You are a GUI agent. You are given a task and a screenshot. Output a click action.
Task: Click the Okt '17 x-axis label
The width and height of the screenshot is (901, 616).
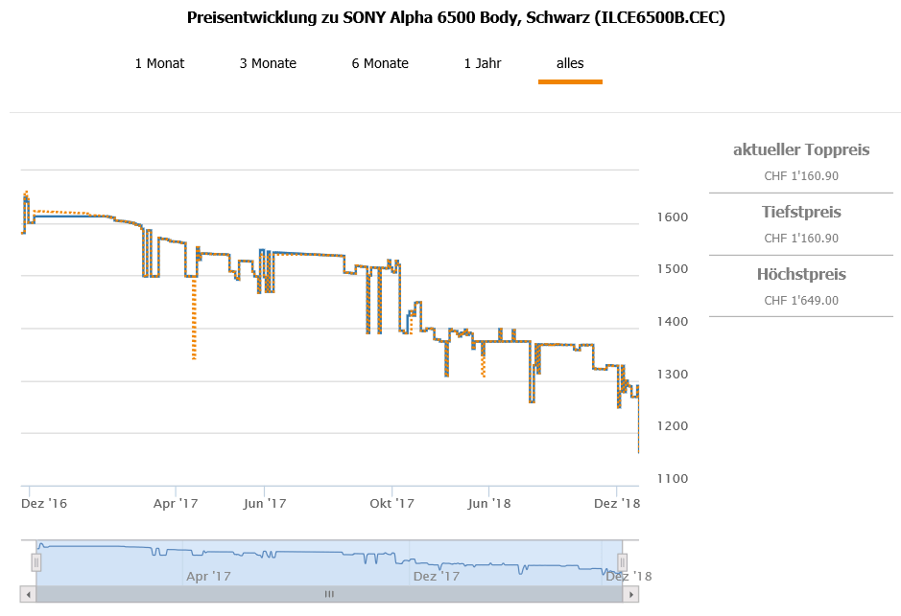[391, 503]
